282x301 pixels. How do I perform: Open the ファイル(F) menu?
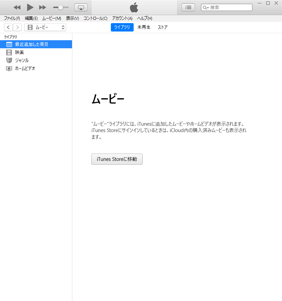12,18
